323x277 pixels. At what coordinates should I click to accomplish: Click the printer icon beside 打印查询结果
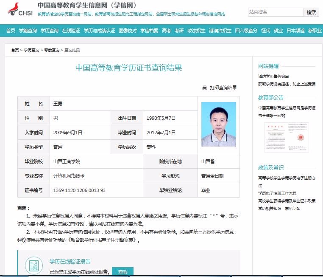[205, 88]
